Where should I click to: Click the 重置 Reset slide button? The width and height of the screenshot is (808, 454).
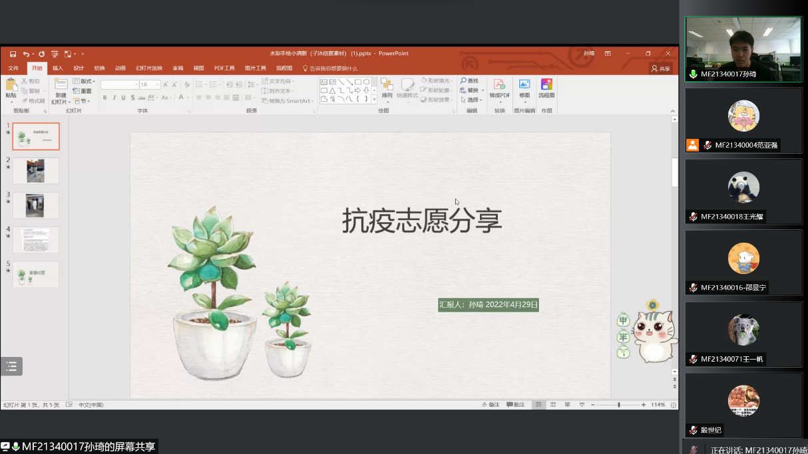[x=83, y=91]
